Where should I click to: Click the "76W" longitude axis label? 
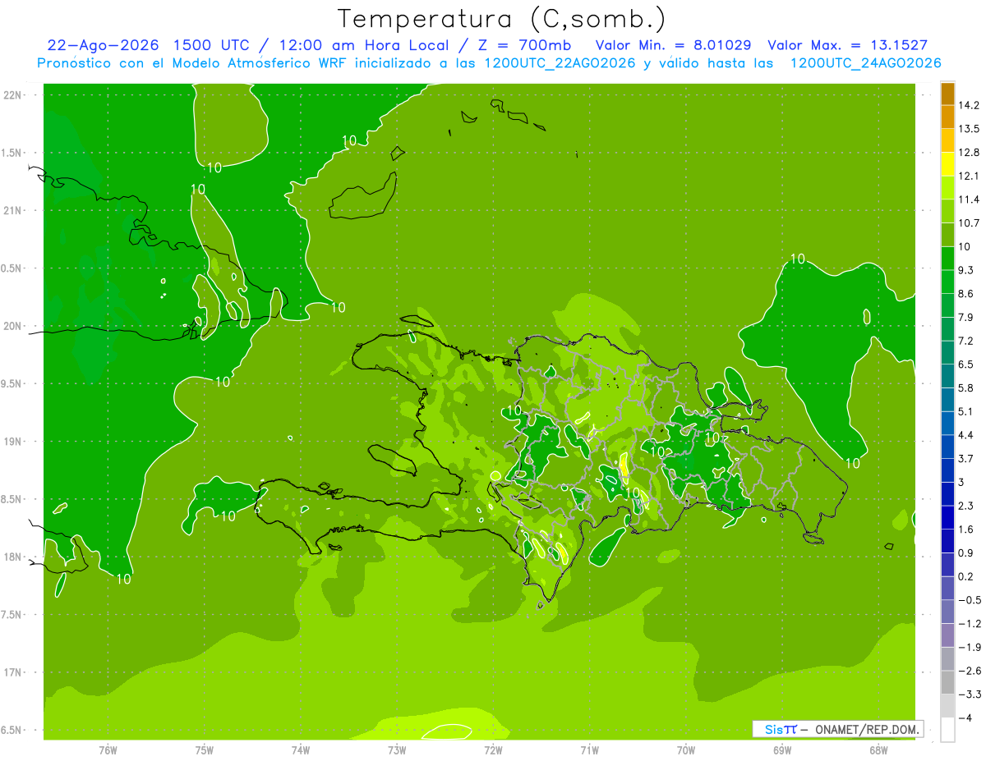(x=108, y=750)
